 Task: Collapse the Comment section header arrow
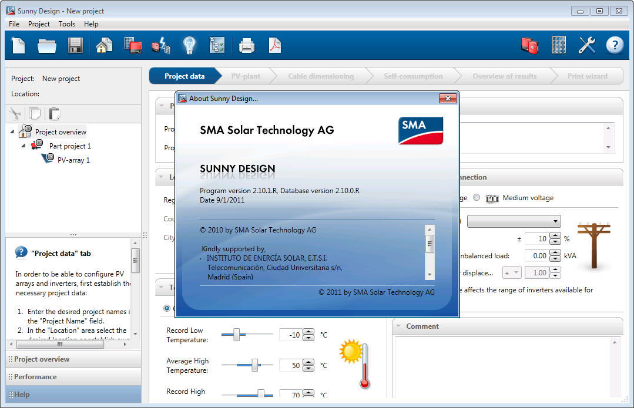(398, 326)
